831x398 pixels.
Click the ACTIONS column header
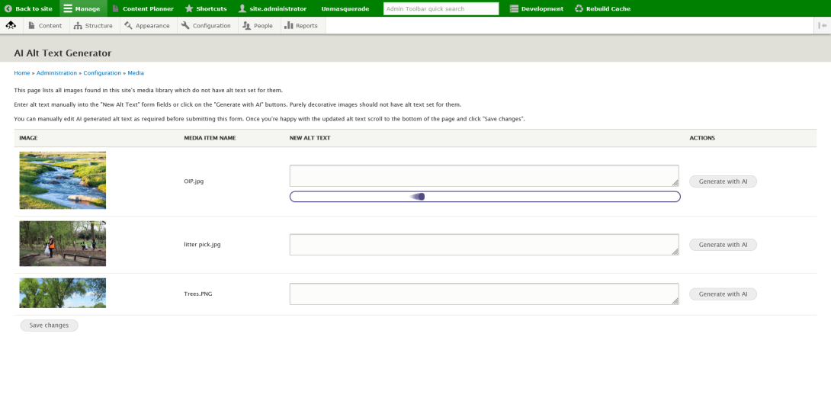[702, 138]
